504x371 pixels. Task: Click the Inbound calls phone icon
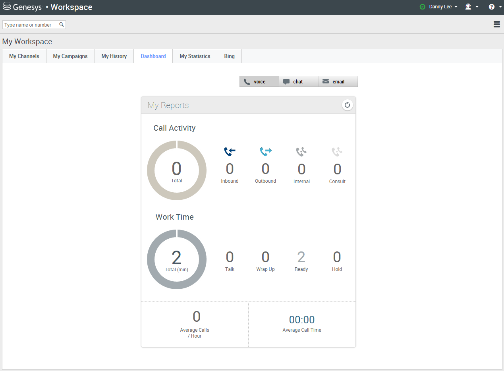230,151
